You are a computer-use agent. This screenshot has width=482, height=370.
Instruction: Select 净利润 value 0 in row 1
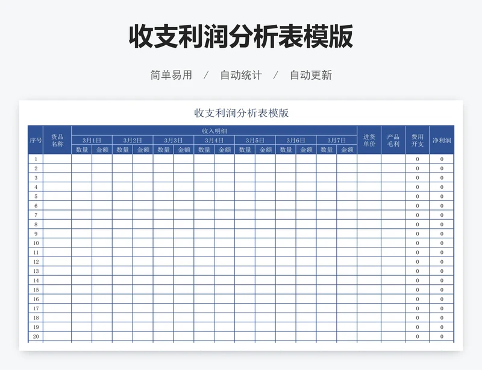tap(442, 159)
